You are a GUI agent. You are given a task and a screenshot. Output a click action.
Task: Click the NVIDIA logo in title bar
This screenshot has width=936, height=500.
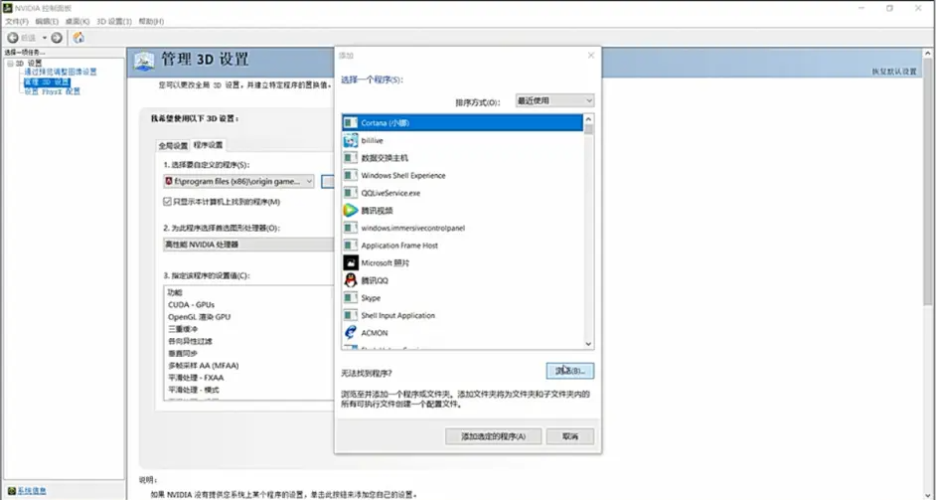tap(8, 8)
